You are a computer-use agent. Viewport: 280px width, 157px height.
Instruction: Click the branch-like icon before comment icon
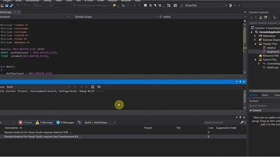point(169,6)
